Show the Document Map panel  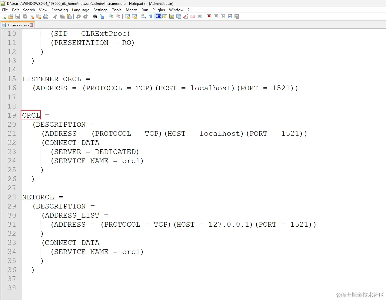172,16
